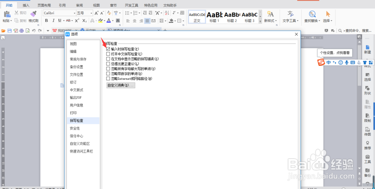Check 忽略Internet或网络路径 option
Image resolution: width=375 pixels, height=189 pixels.
[108, 79]
